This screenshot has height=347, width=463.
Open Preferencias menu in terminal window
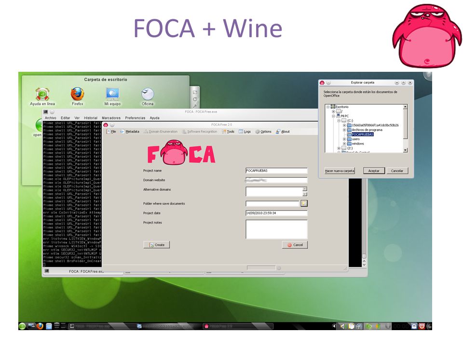coord(135,118)
